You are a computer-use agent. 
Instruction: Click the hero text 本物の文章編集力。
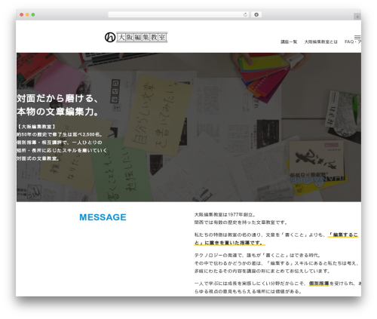pos(58,112)
